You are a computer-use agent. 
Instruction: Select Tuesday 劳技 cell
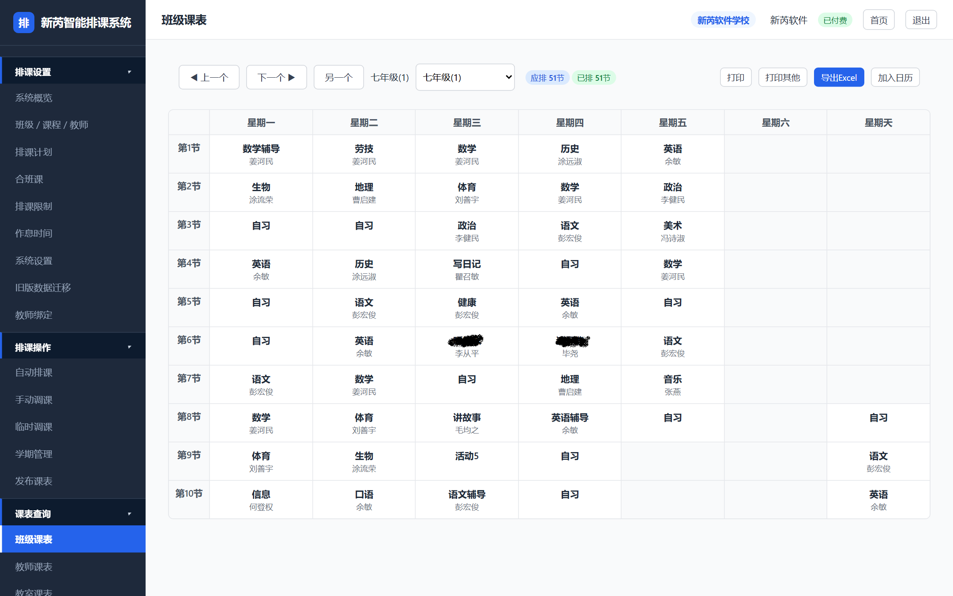click(x=364, y=154)
